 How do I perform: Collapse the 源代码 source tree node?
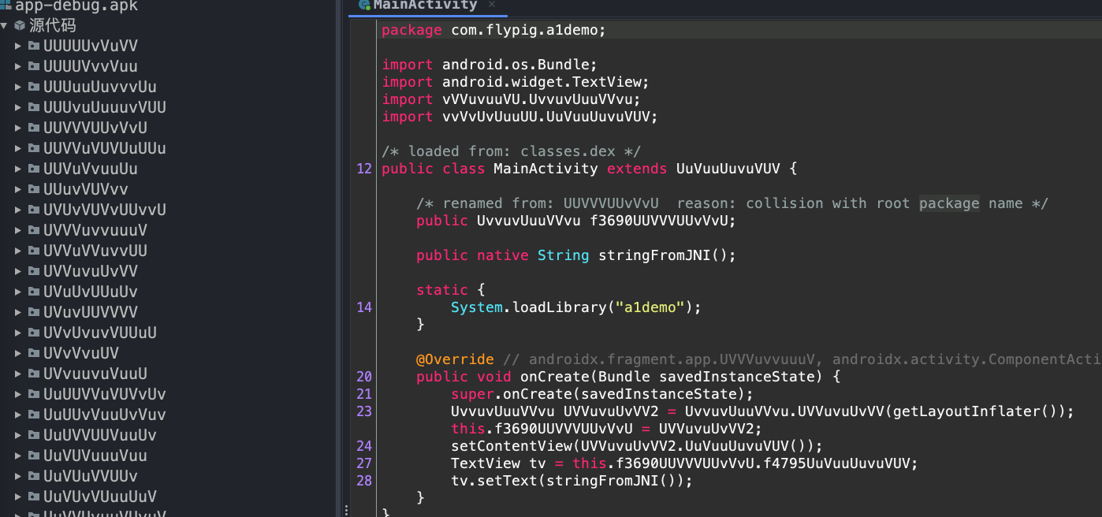(5, 25)
